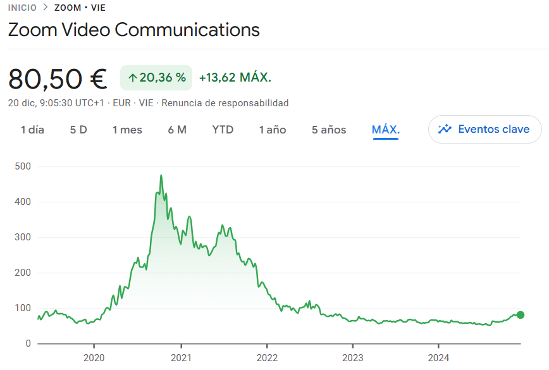Screen dimensions: 549x370
Task: Select the MÁX. range tab
Action: tap(386, 130)
